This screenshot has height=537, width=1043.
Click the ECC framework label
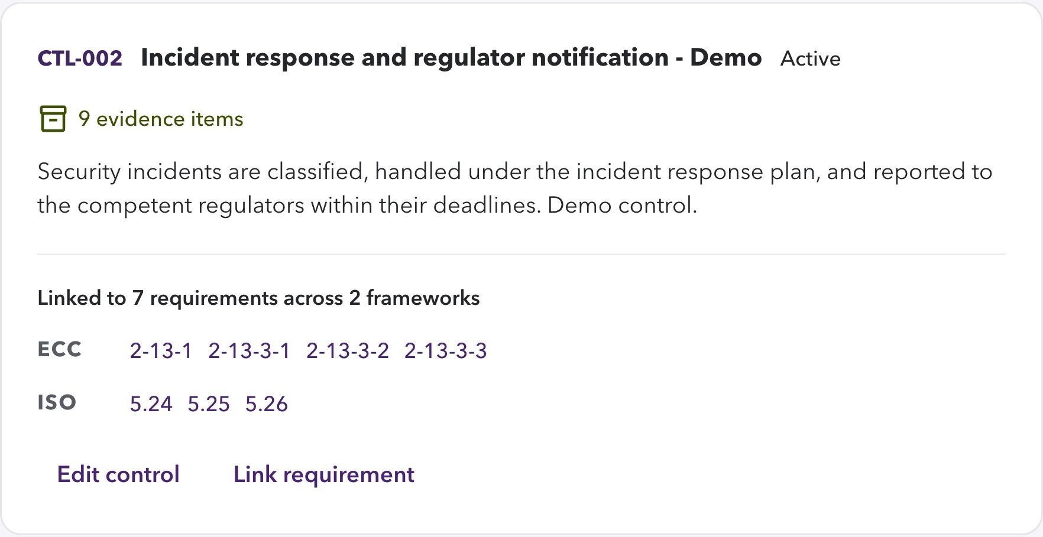[x=59, y=349]
